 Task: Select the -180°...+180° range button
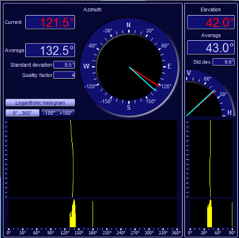pos(58,113)
